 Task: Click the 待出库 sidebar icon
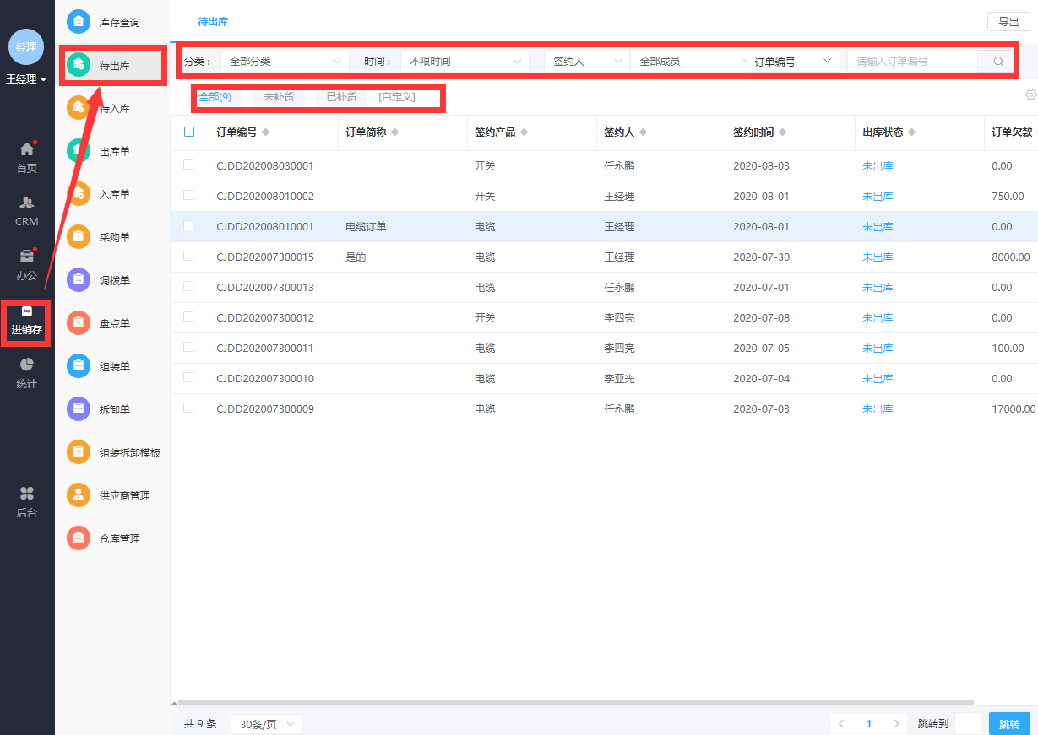coord(79,65)
